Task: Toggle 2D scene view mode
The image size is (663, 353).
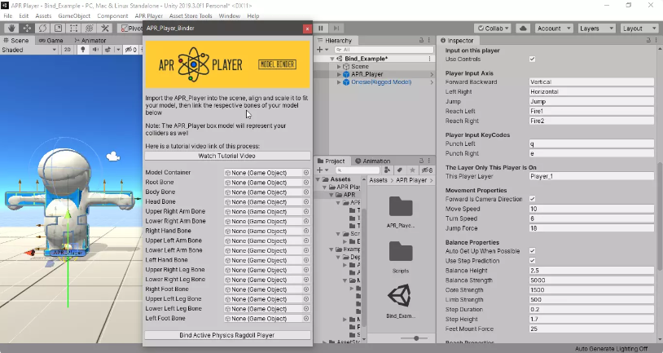Action: click(68, 50)
